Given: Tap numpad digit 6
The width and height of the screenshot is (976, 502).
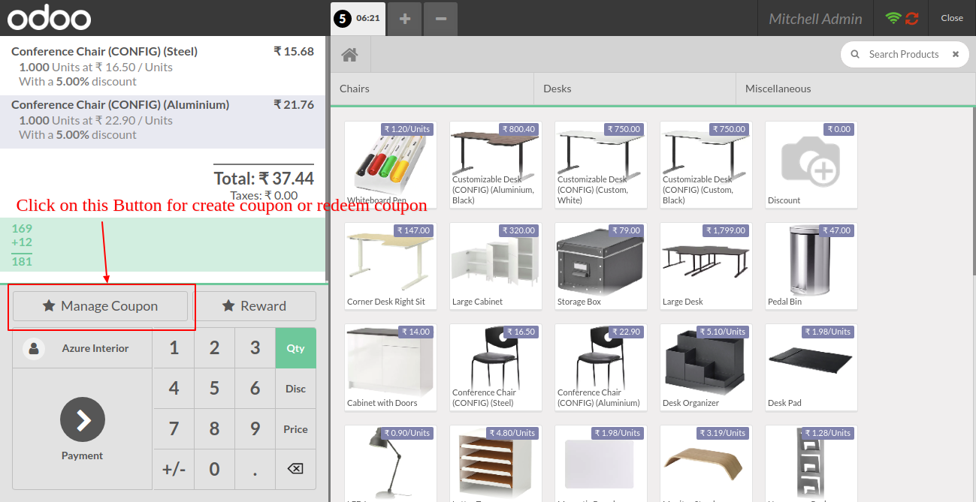Looking at the screenshot, I should coord(255,389).
